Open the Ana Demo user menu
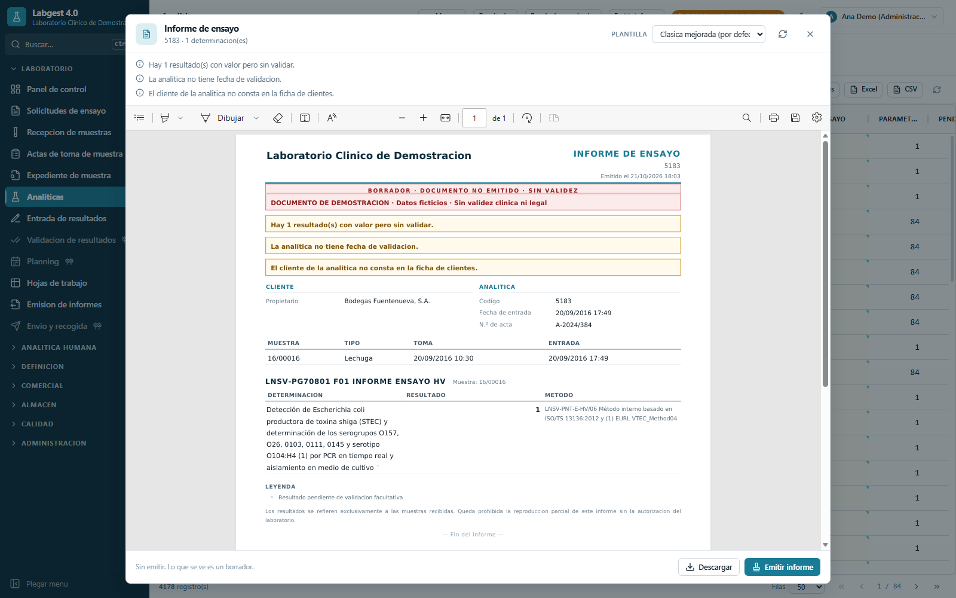The height and width of the screenshot is (598, 956). (884, 17)
